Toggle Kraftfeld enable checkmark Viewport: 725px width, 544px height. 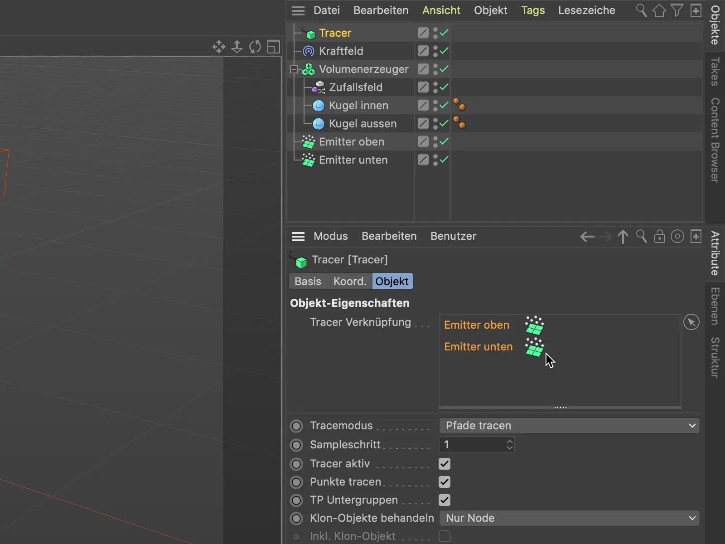tap(444, 51)
